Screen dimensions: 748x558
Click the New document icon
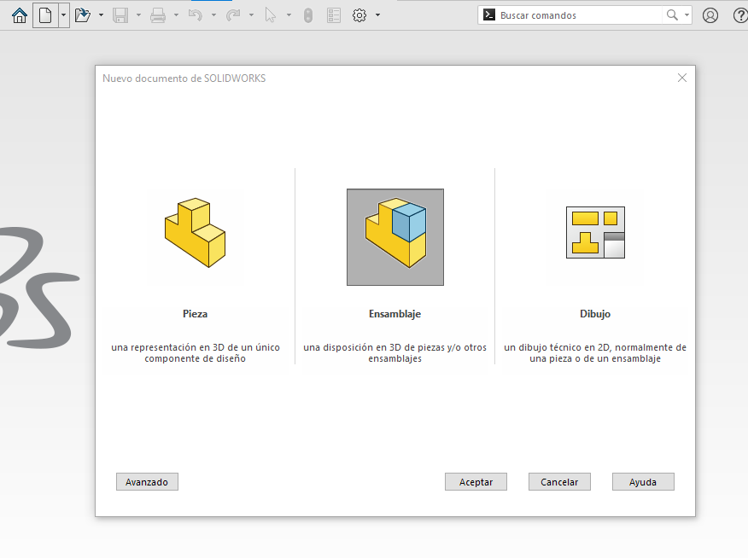(x=45, y=15)
